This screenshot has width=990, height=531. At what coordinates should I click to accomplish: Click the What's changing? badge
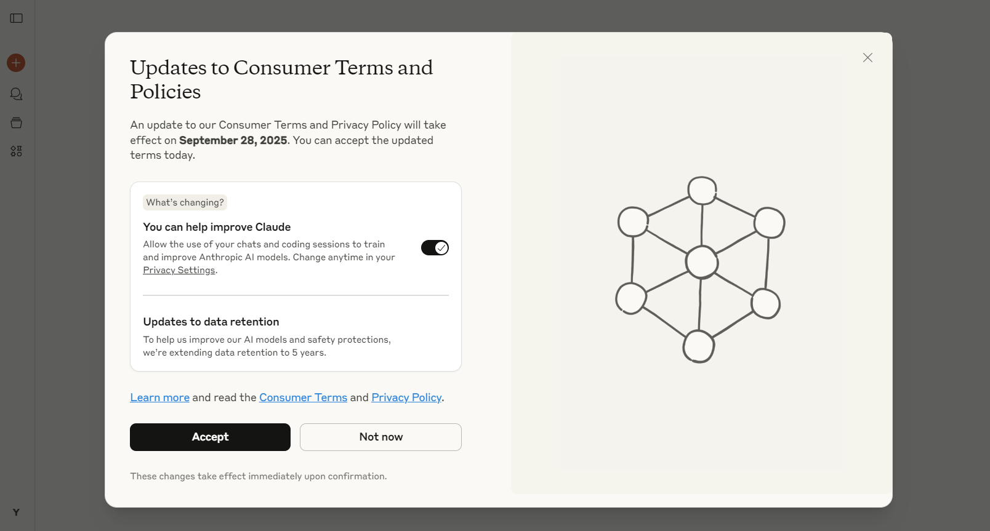tap(185, 202)
